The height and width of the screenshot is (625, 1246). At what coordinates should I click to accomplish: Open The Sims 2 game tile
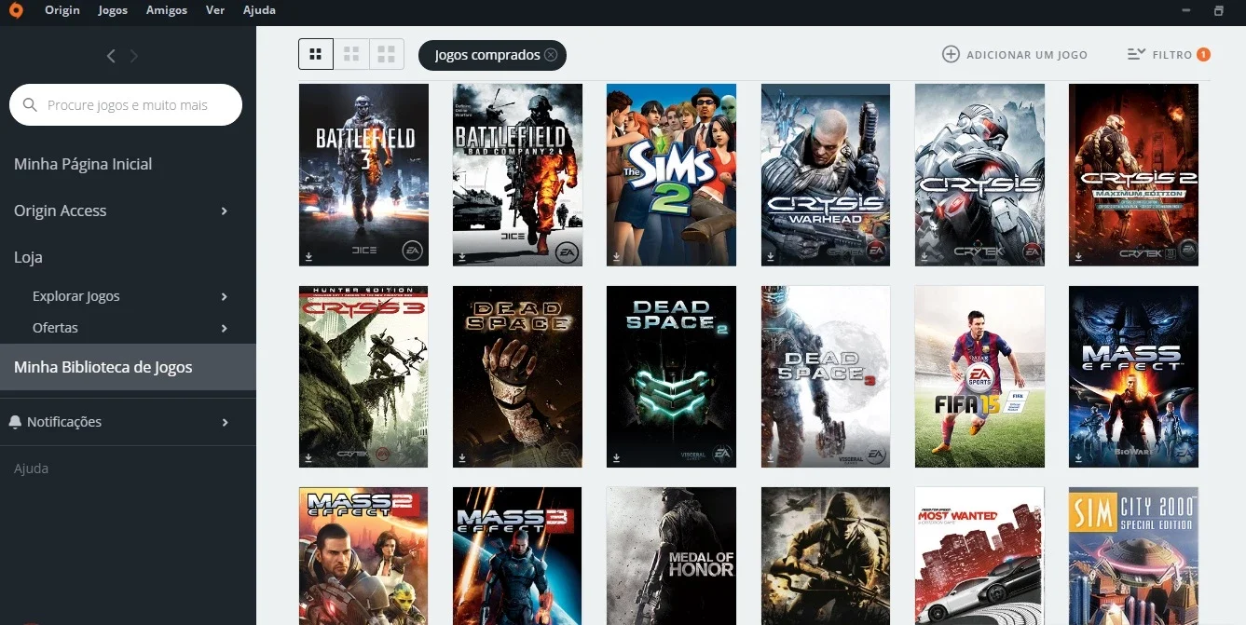coord(671,175)
